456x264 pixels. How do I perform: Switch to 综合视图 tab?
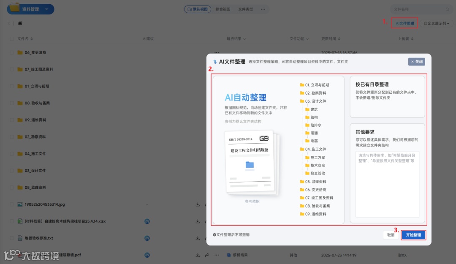pos(223,9)
